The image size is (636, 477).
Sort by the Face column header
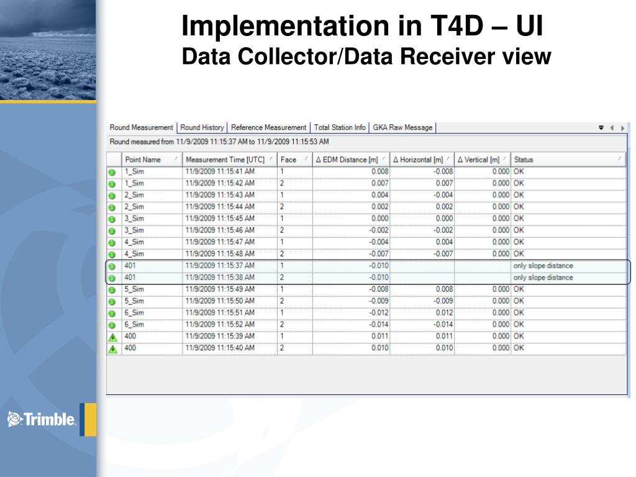pos(294,160)
